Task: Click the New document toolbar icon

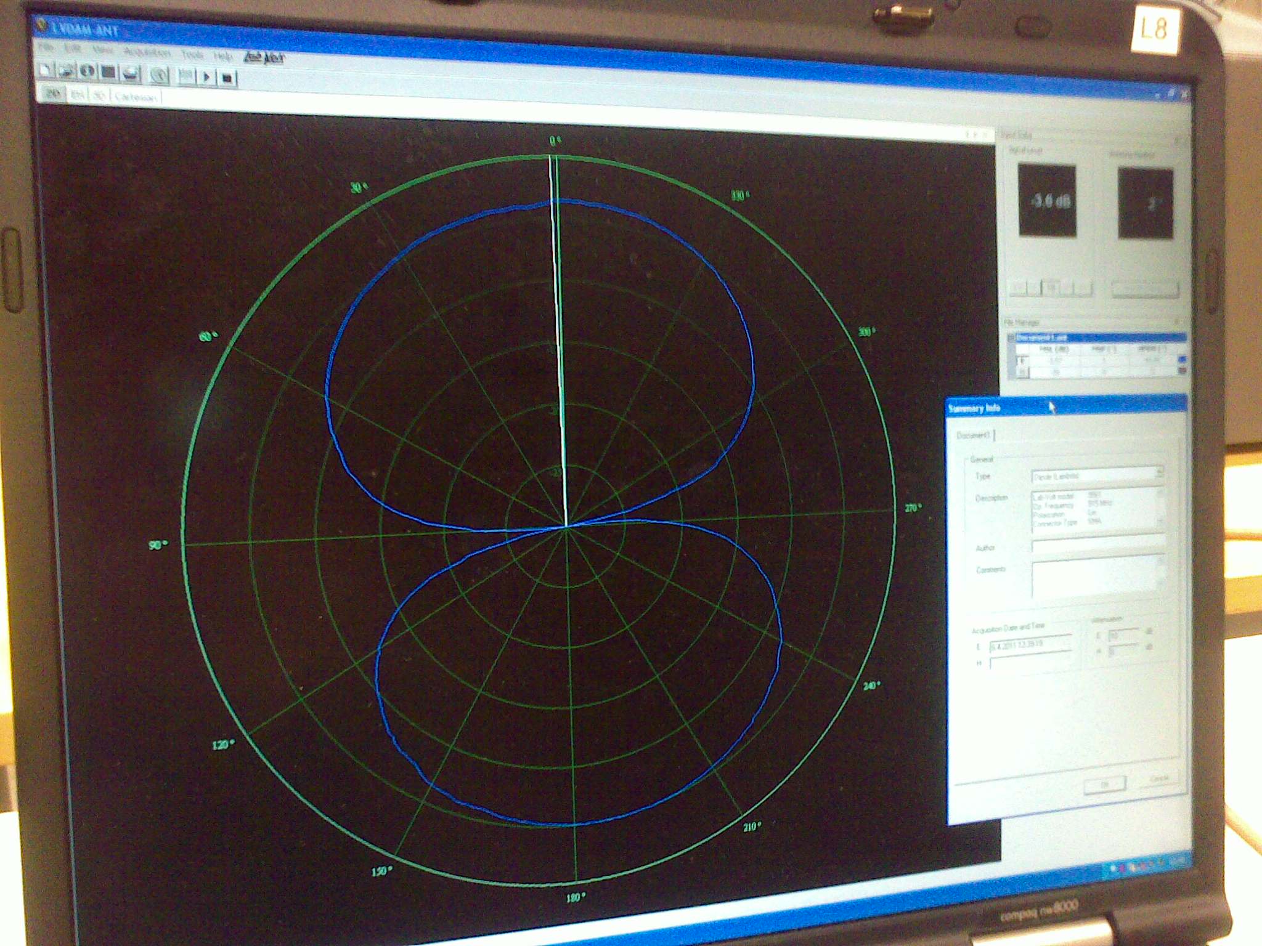Action: click(x=45, y=70)
